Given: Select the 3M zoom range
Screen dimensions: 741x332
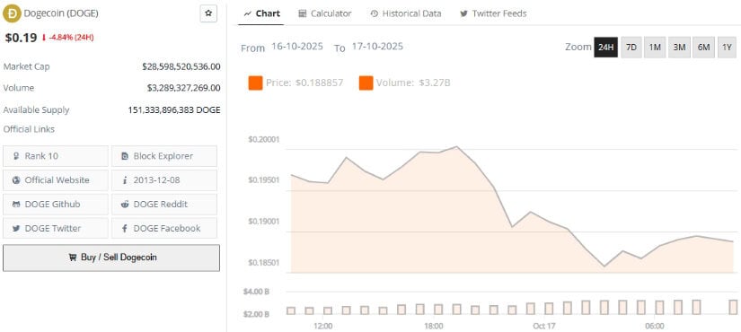Looking at the screenshot, I should [x=679, y=48].
